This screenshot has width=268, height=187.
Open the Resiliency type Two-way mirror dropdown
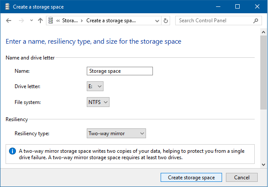click(x=116, y=134)
